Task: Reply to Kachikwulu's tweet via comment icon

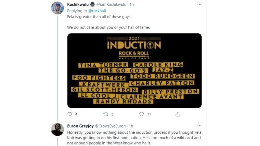Action: pos(69,114)
